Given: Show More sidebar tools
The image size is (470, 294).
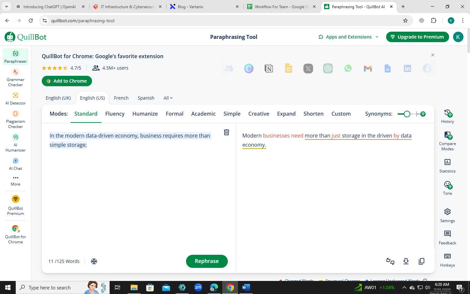Looking at the screenshot, I should 15,181.
